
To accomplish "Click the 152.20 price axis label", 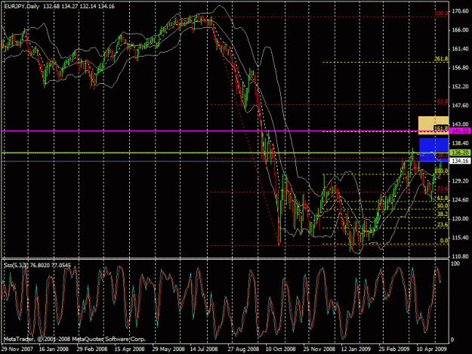I will pos(460,87).
